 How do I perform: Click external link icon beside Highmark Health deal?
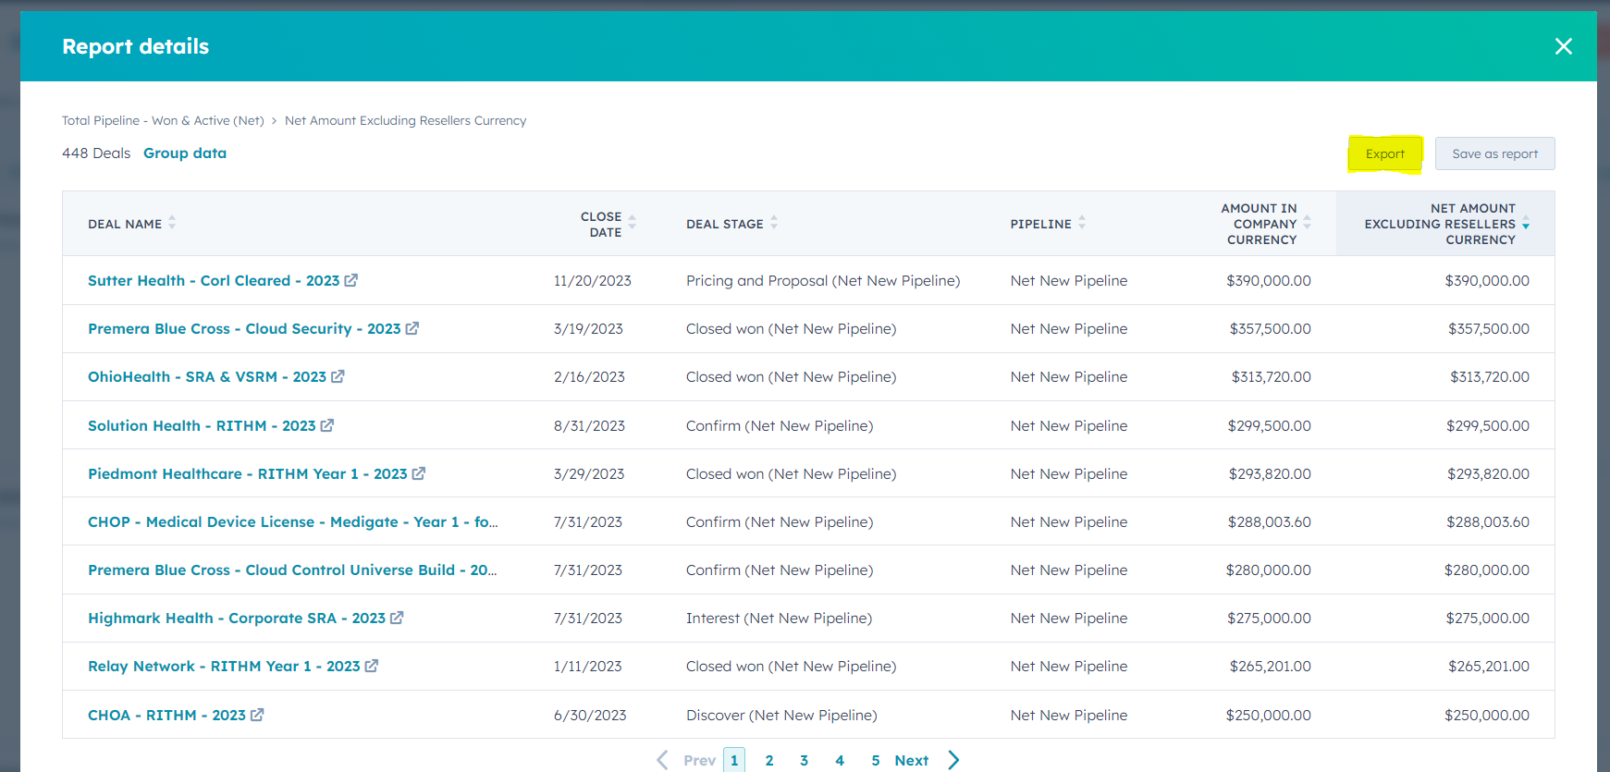pyautogui.click(x=397, y=618)
